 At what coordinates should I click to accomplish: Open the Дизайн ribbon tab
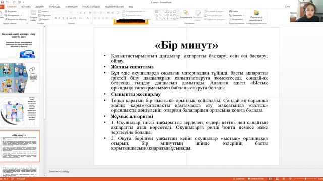(40, 7)
